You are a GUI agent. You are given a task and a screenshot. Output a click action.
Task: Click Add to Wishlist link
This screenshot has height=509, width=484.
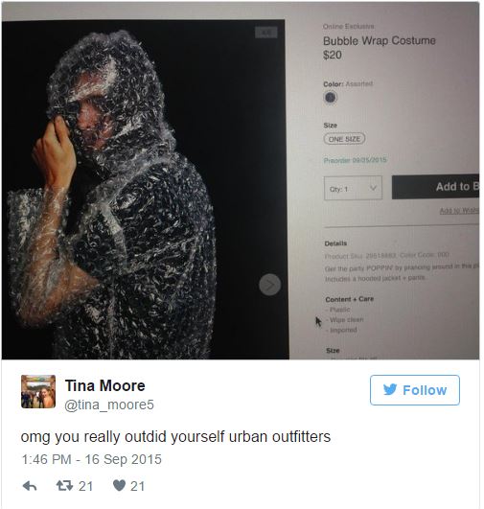(x=459, y=211)
